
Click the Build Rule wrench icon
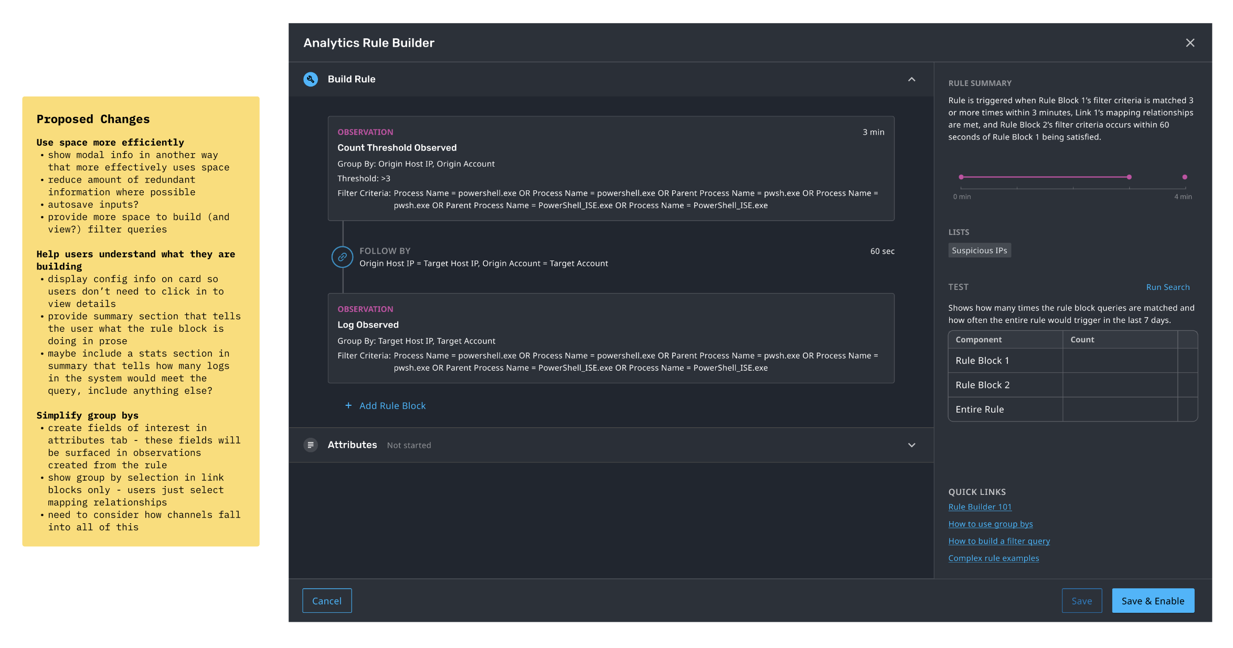click(311, 79)
